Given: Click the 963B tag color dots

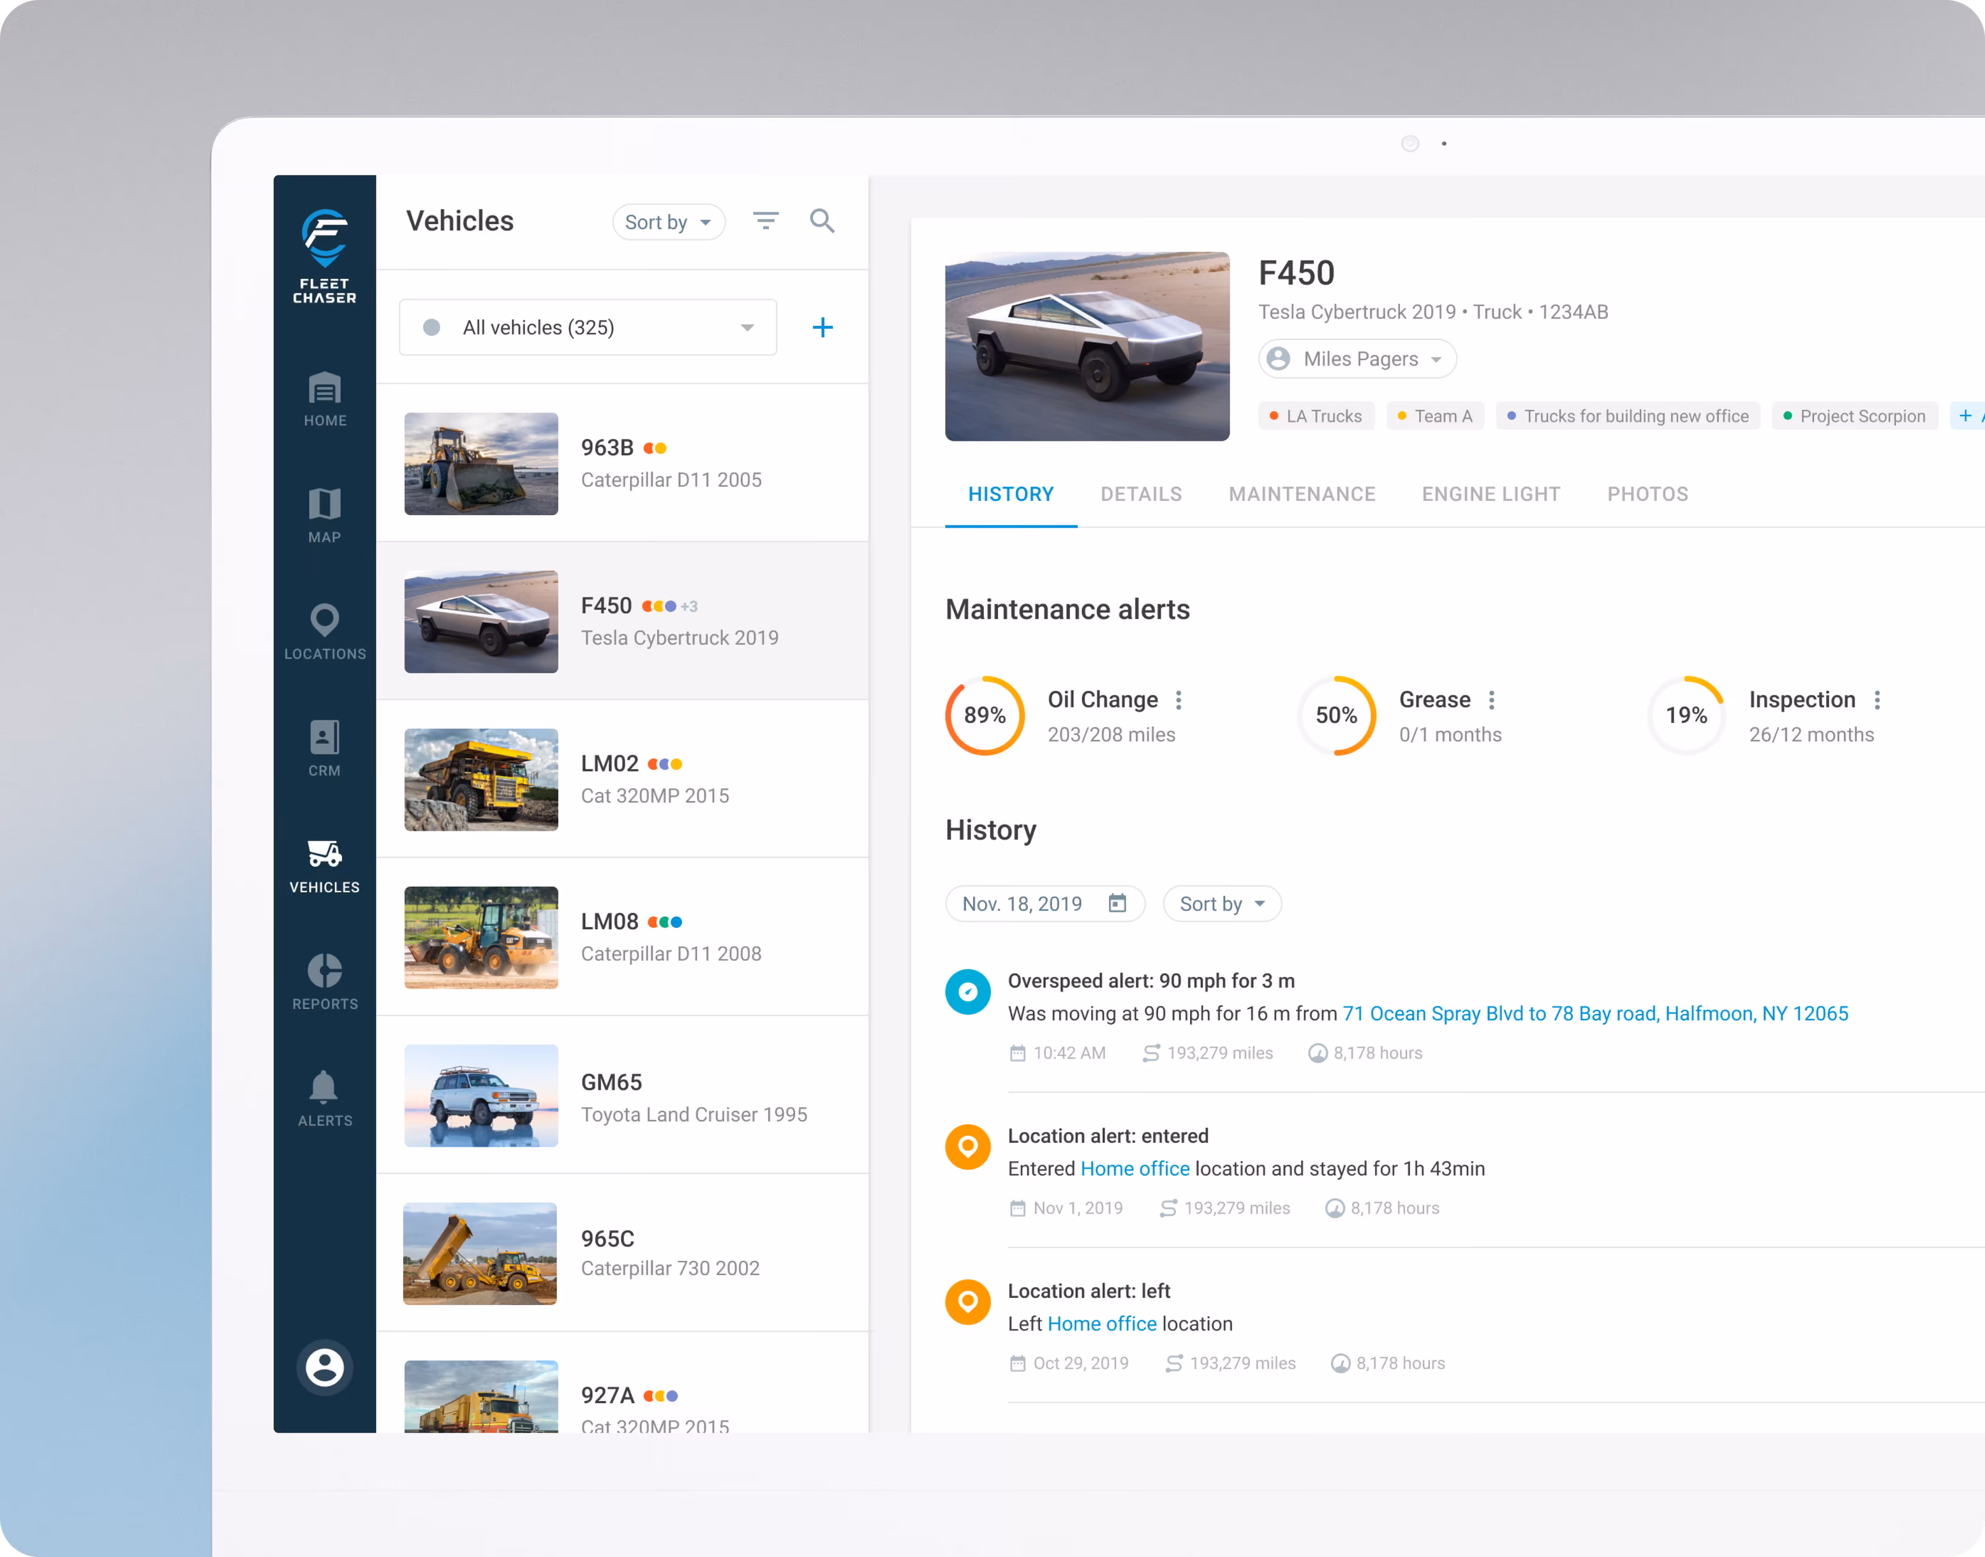Looking at the screenshot, I should coord(655,447).
